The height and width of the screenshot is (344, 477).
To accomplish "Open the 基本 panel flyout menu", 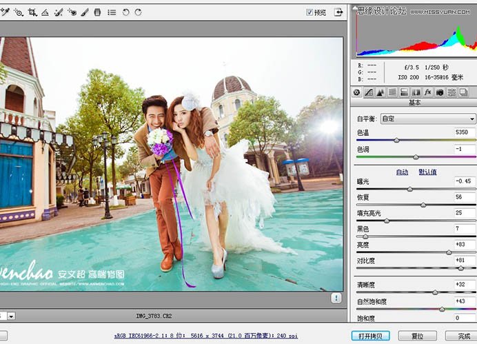I will (x=472, y=103).
